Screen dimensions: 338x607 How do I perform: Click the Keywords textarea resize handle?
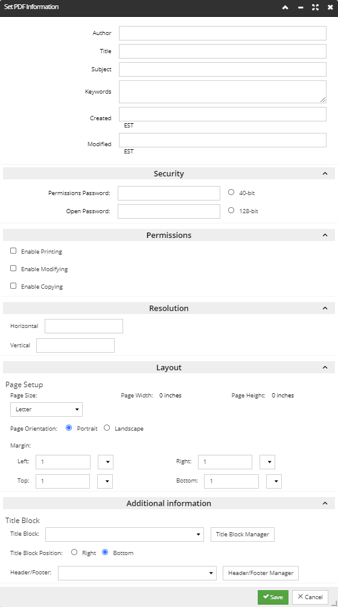pyautogui.click(x=323, y=100)
